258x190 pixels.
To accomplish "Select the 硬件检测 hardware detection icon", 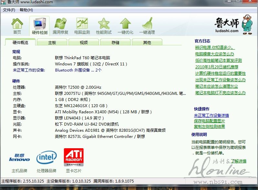I will (x=39, y=26).
